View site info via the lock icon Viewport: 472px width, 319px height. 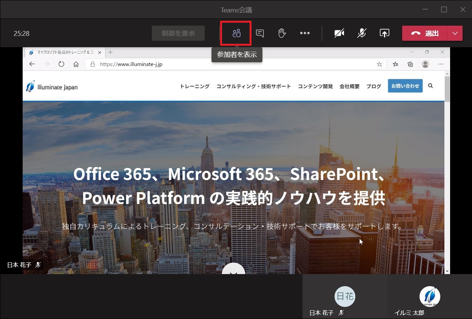click(x=93, y=64)
